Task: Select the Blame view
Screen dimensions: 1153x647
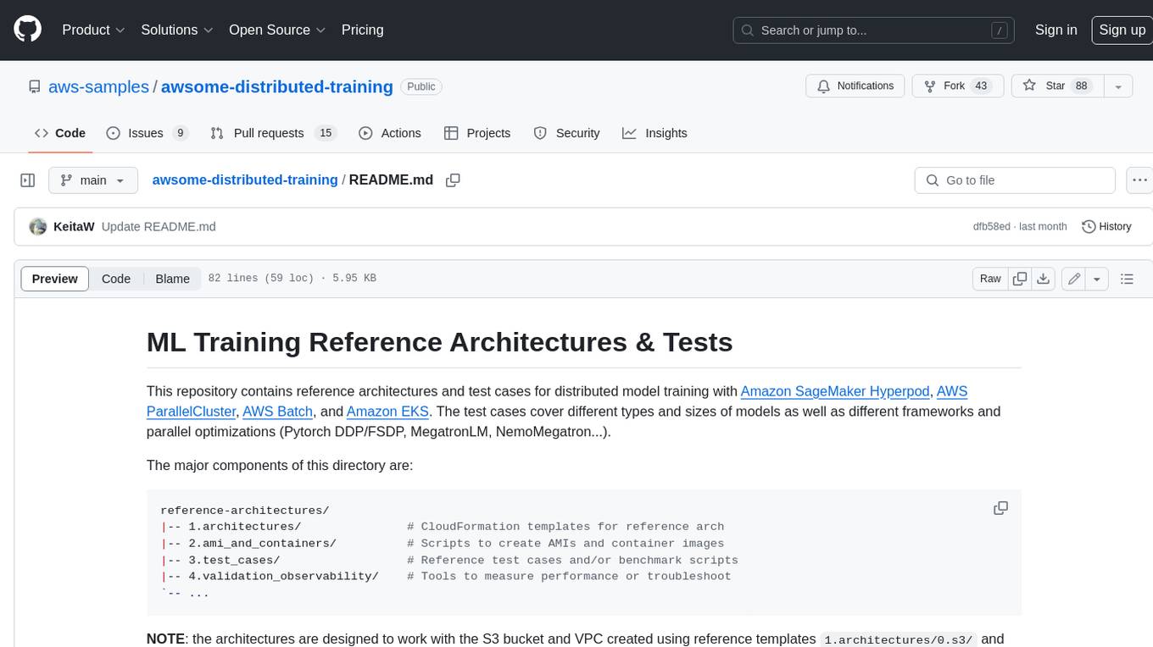Action: coord(172,279)
